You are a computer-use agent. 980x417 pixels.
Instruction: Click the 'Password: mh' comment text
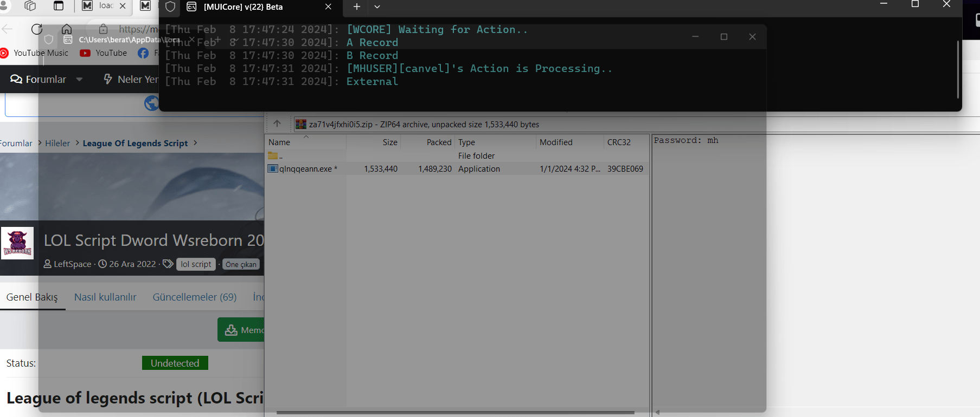[x=686, y=140]
